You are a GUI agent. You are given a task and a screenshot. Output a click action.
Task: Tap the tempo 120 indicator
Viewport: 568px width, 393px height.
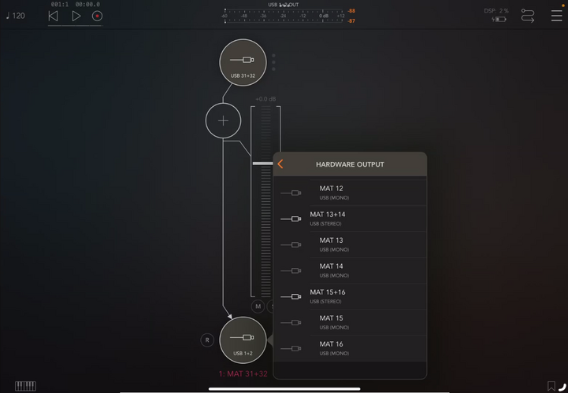16,16
